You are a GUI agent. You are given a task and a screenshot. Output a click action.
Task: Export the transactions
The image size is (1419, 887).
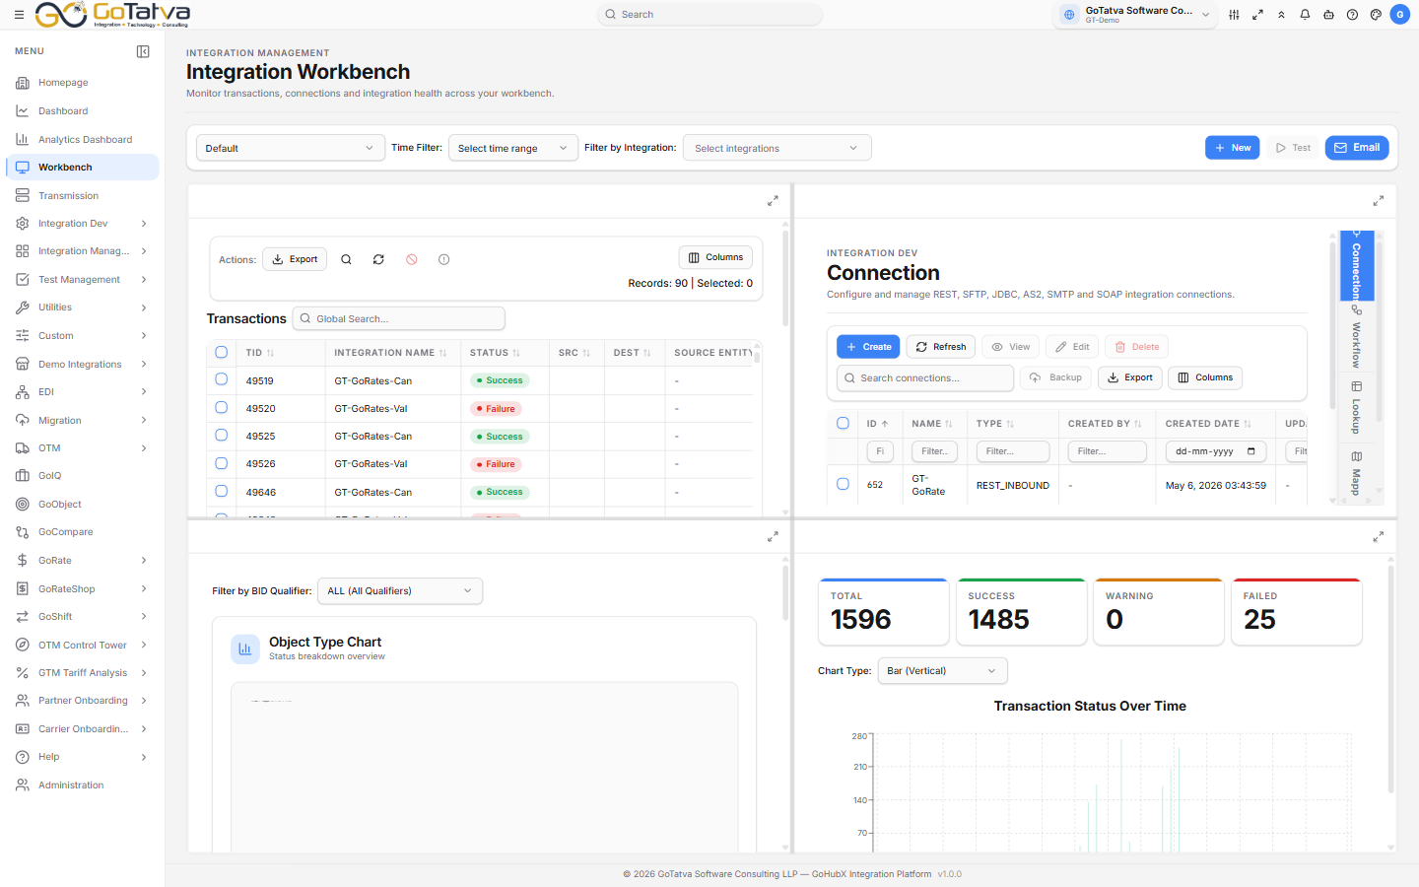[x=295, y=259]
